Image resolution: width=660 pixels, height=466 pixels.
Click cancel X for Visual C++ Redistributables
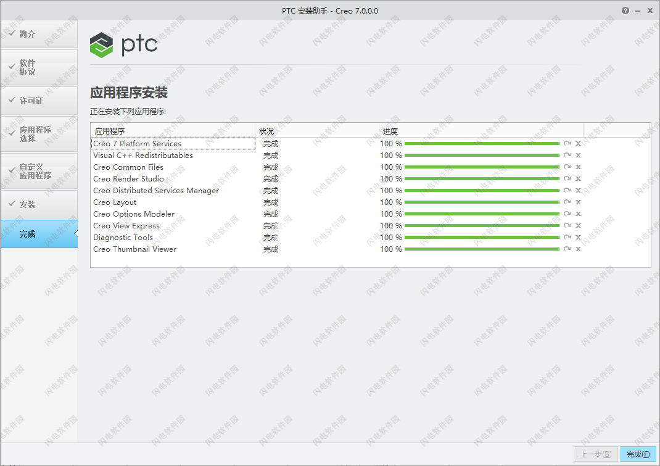579,156
